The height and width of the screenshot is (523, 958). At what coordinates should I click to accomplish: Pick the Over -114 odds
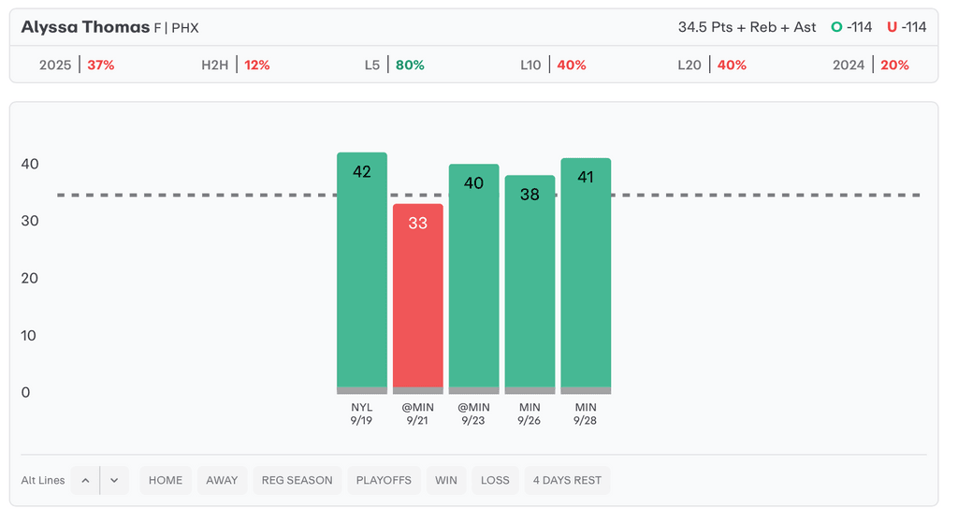(851, 27)
